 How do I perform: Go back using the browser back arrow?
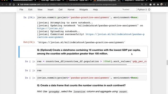pos(3,4)
